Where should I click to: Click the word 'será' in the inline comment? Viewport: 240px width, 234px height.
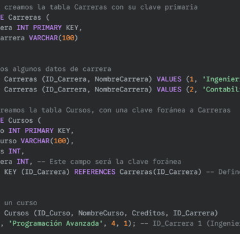[103, 162]
